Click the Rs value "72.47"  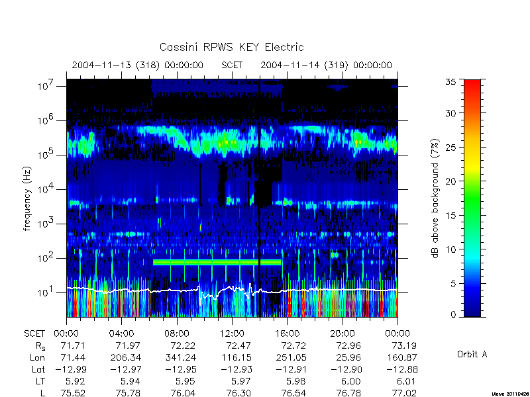(238, 345)
